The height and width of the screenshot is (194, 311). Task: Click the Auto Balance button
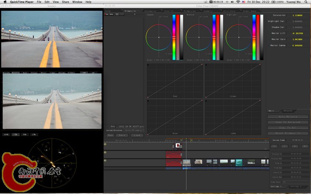pos(288,117)
